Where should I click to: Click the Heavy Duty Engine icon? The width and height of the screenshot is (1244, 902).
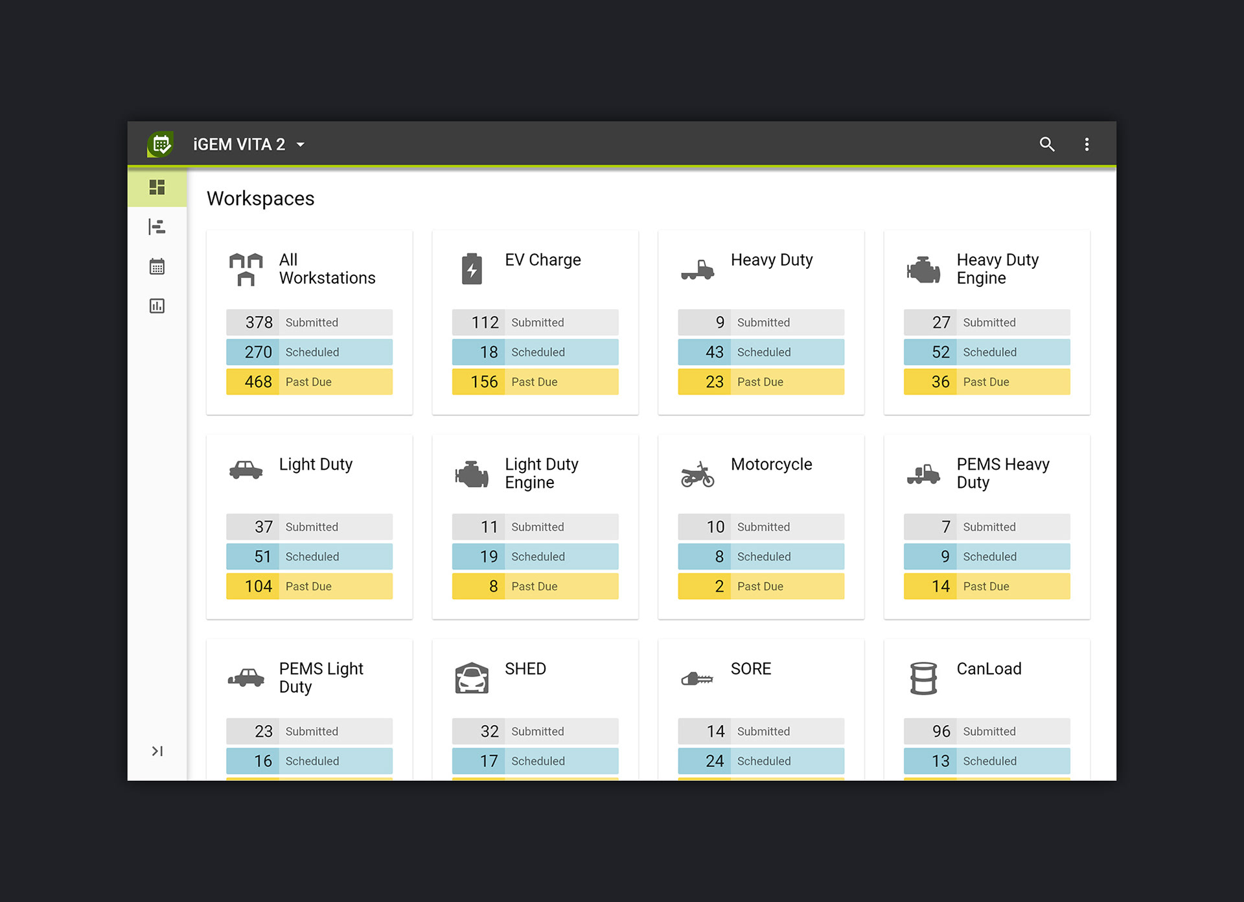(x=923, y=270)
